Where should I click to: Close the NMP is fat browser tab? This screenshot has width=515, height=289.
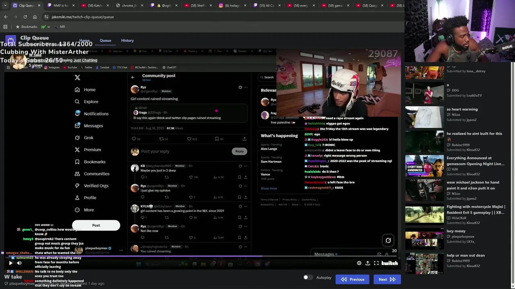73,6
